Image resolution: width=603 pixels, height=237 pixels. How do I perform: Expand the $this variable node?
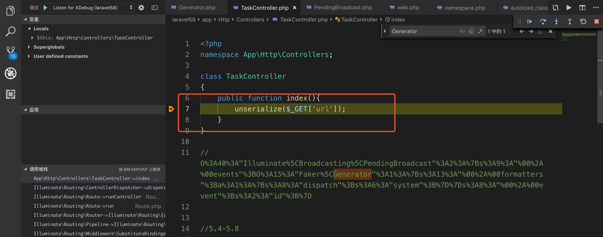(33, 38)
